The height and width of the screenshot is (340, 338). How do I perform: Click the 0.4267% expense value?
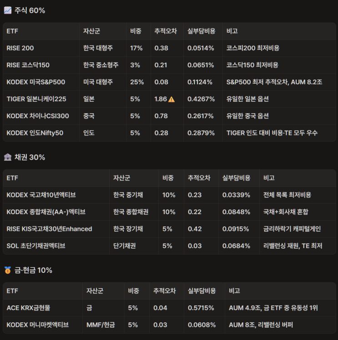point(201,99)
